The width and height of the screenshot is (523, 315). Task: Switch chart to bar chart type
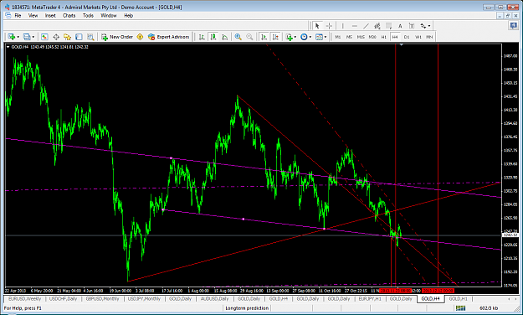(x=202, y=37)
